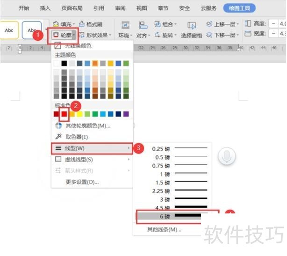Select the 6 磅 line weight
The width and height of the screenshot is (287, 256).
tap(177, 217)
